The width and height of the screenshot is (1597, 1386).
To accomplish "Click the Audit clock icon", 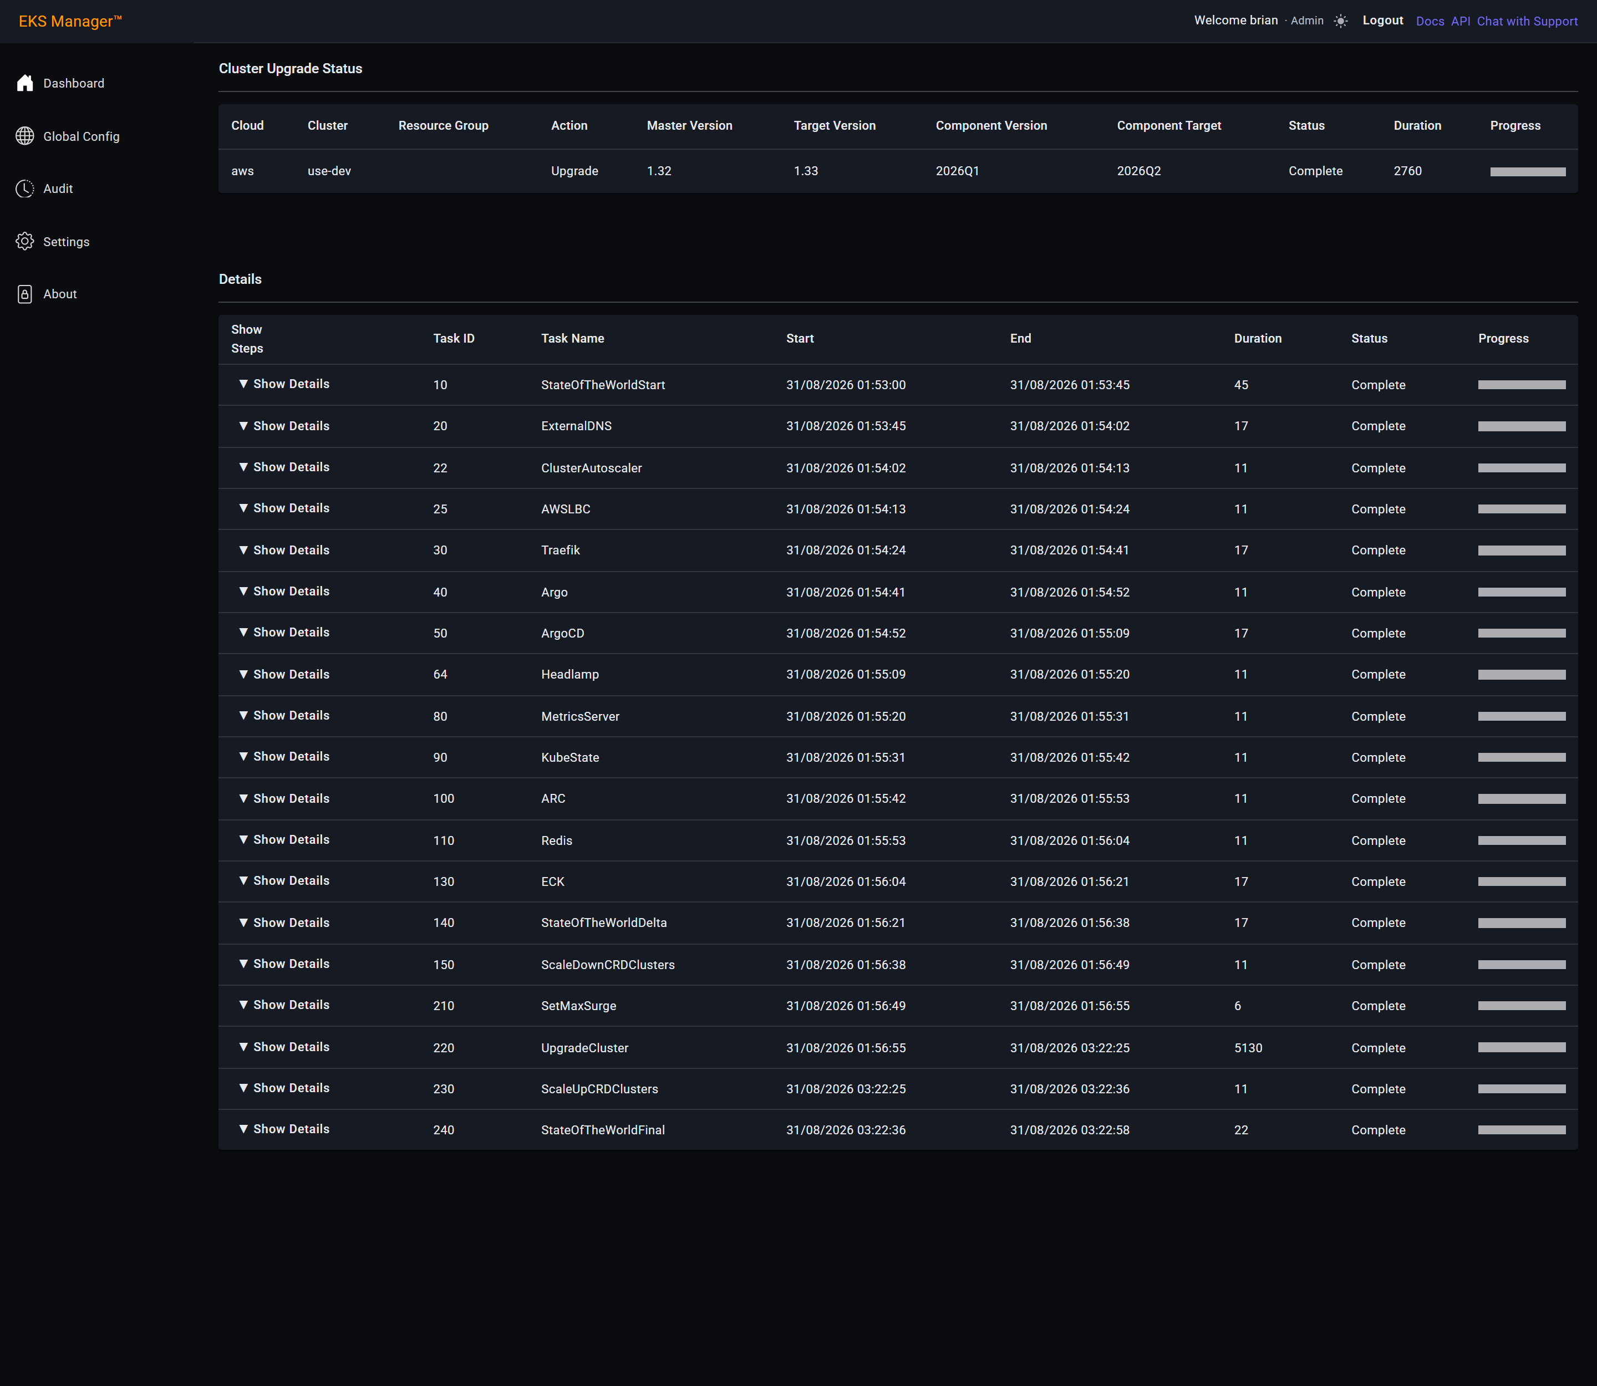I will click(25, 188).
